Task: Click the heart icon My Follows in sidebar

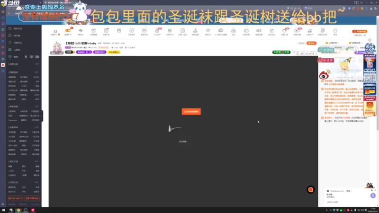Action: pos(10,28)
